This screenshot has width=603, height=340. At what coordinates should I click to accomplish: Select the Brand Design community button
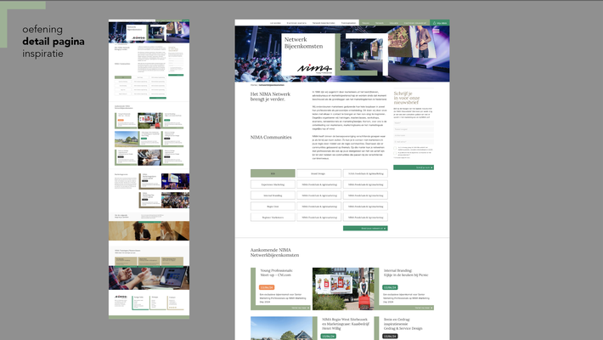(x=318, y=173)
